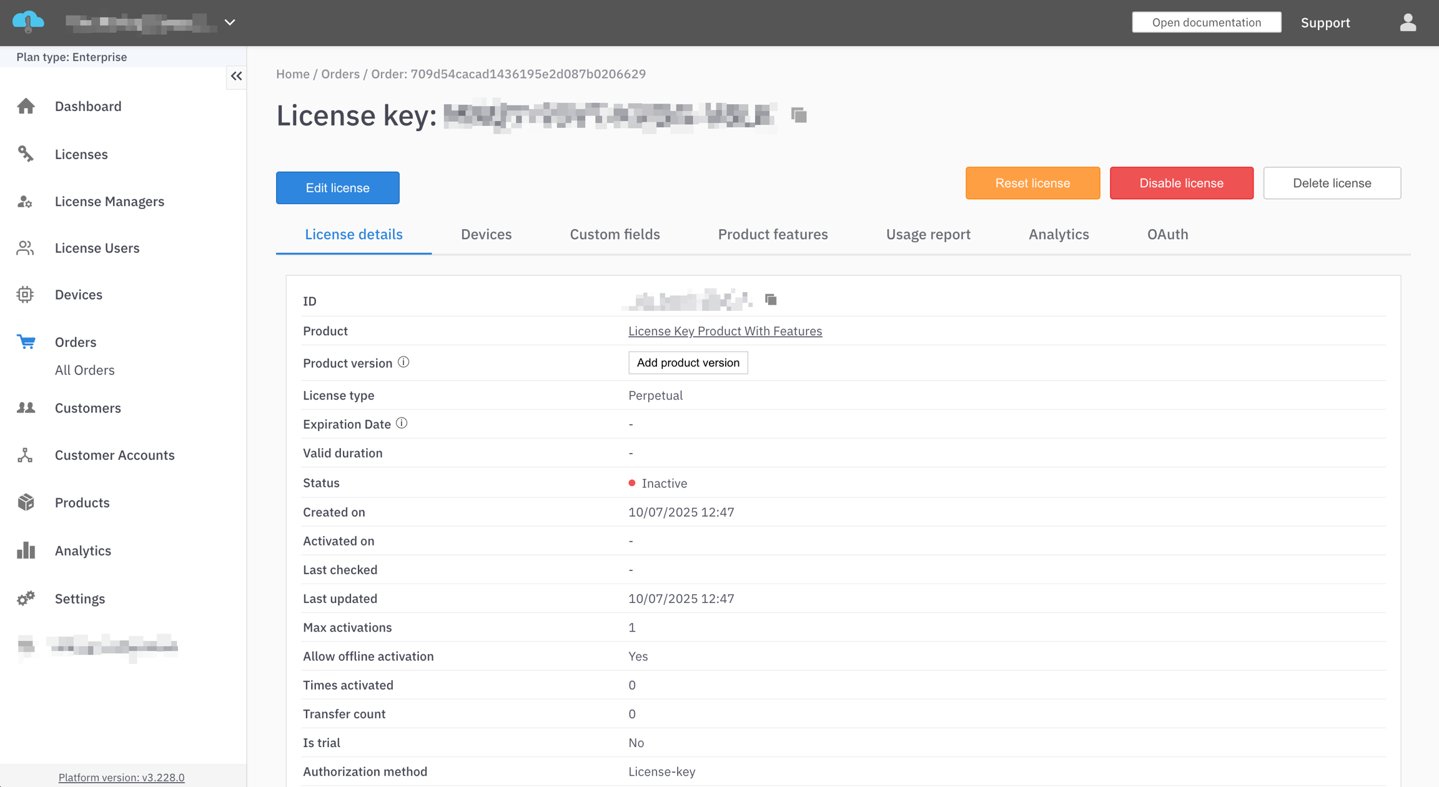Open the Usage report tab
This screenshot has height=787, width=1439.
(928, 234)
